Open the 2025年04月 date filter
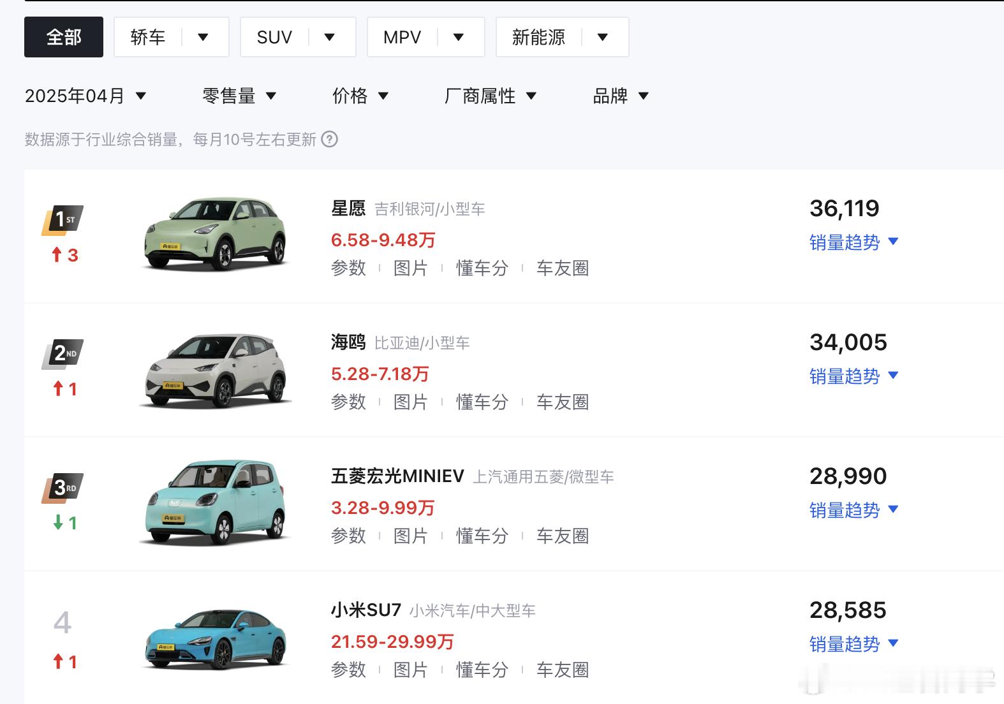Image resolution: width=1004 pixels, height=704 pixels. 85,96
